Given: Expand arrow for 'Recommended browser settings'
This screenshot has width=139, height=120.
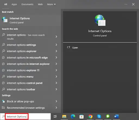Looking at the screenshot, I should (x=56, y=108).
